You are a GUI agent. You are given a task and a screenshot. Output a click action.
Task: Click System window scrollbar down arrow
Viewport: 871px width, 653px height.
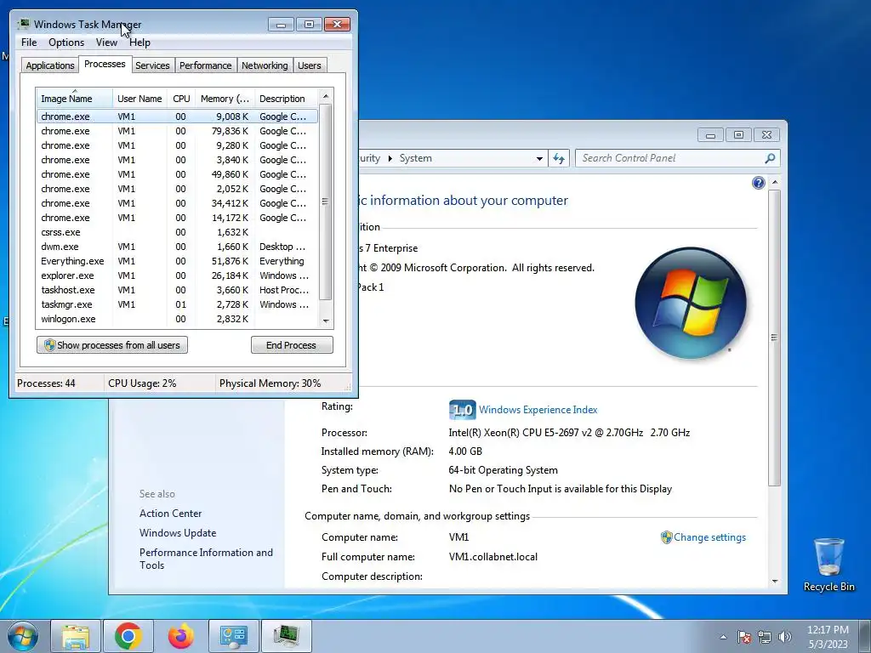[x=775, y=582]
